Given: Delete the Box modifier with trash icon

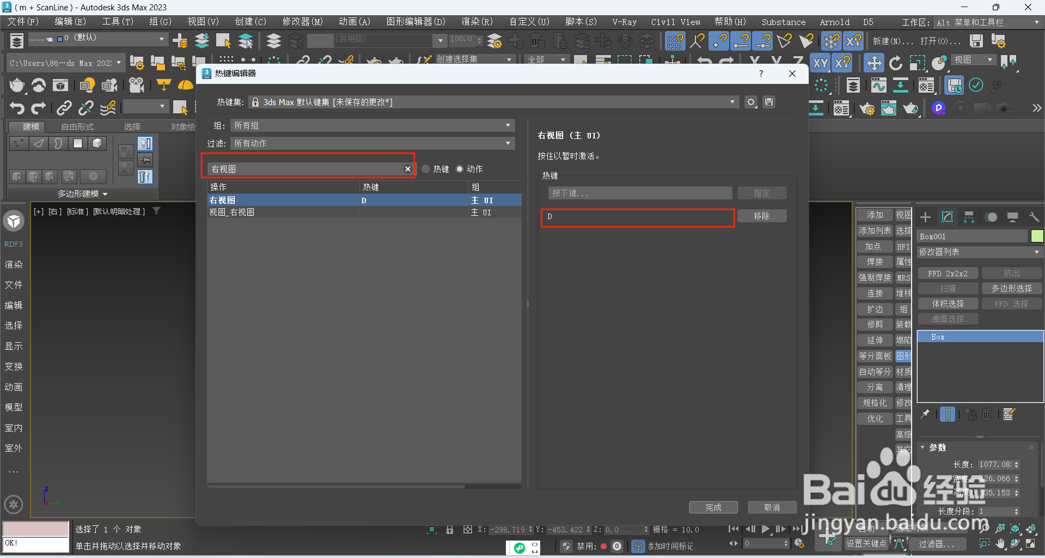Looking at the screenshot, I should 987,414.
